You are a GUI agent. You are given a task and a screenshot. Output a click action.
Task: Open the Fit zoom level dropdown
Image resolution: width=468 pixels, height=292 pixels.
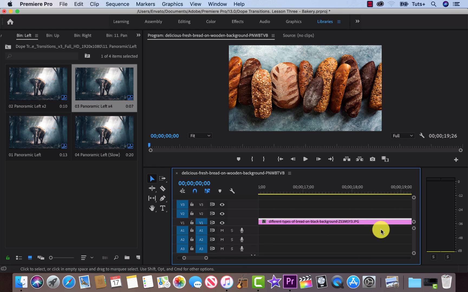pos(200,136)
